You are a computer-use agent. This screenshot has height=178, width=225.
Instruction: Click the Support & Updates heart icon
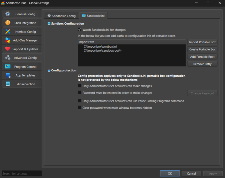click(8, 49)
